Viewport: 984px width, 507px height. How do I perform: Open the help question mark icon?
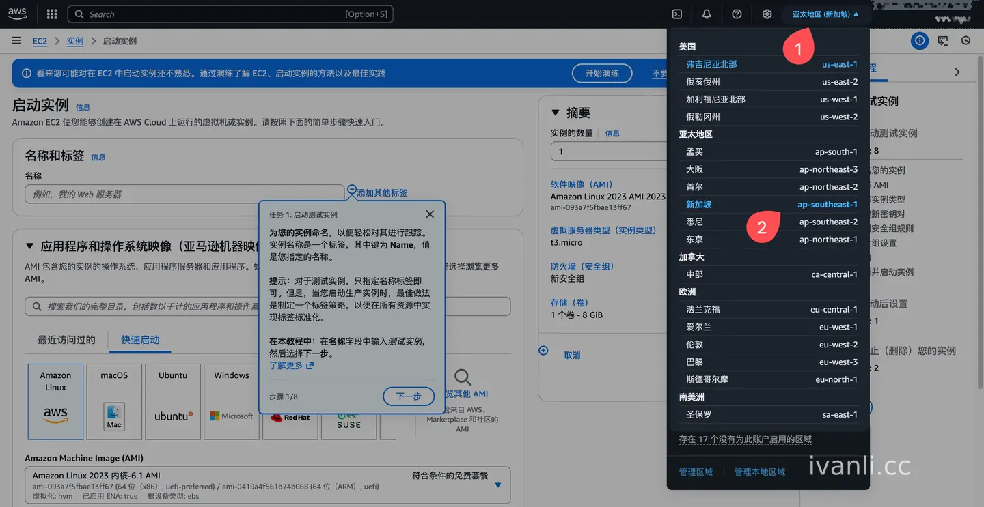click(x=737, y=14)
